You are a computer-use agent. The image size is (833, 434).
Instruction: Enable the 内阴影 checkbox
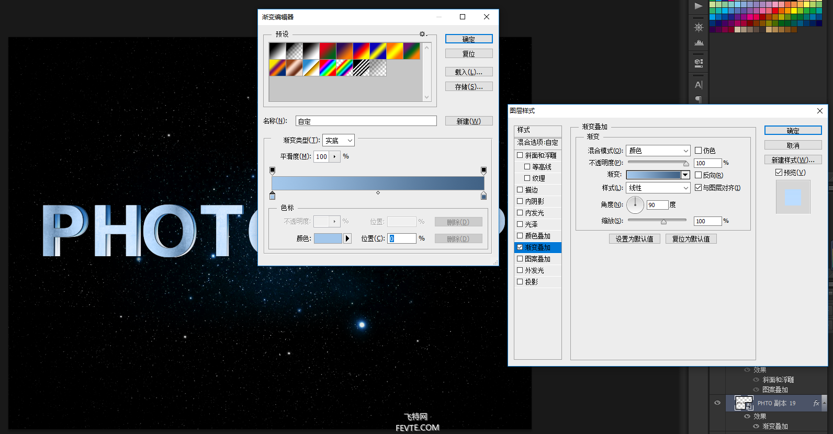click(x=520, y=201)
